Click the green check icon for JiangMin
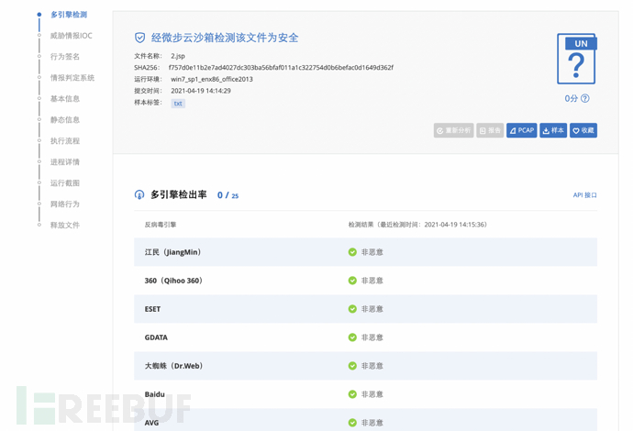The height and width of the screenshot is (431, 633). click(x=352, y=252)
